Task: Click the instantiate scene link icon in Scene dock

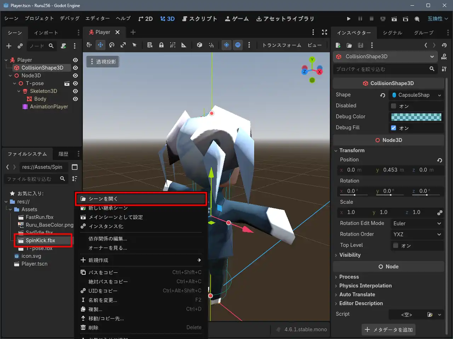Action: click(x=20, y=46)
